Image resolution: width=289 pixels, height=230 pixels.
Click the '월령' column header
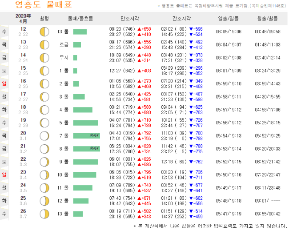pos(44,18)
